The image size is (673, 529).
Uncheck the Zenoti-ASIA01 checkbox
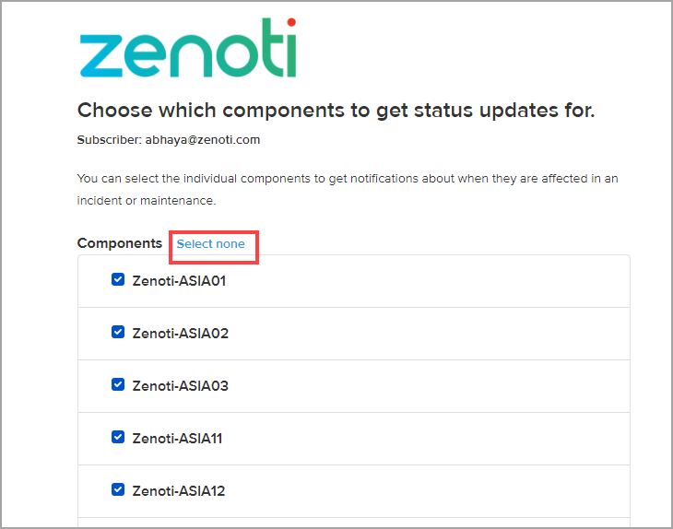[x=118, y=280]
